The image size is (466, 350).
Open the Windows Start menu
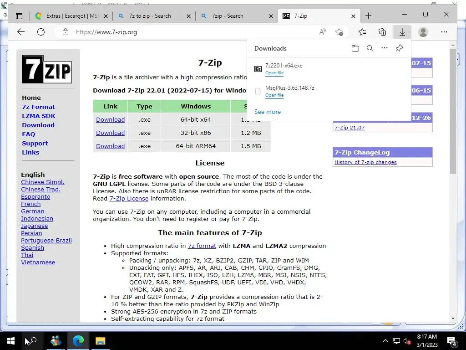pos(11,341)
